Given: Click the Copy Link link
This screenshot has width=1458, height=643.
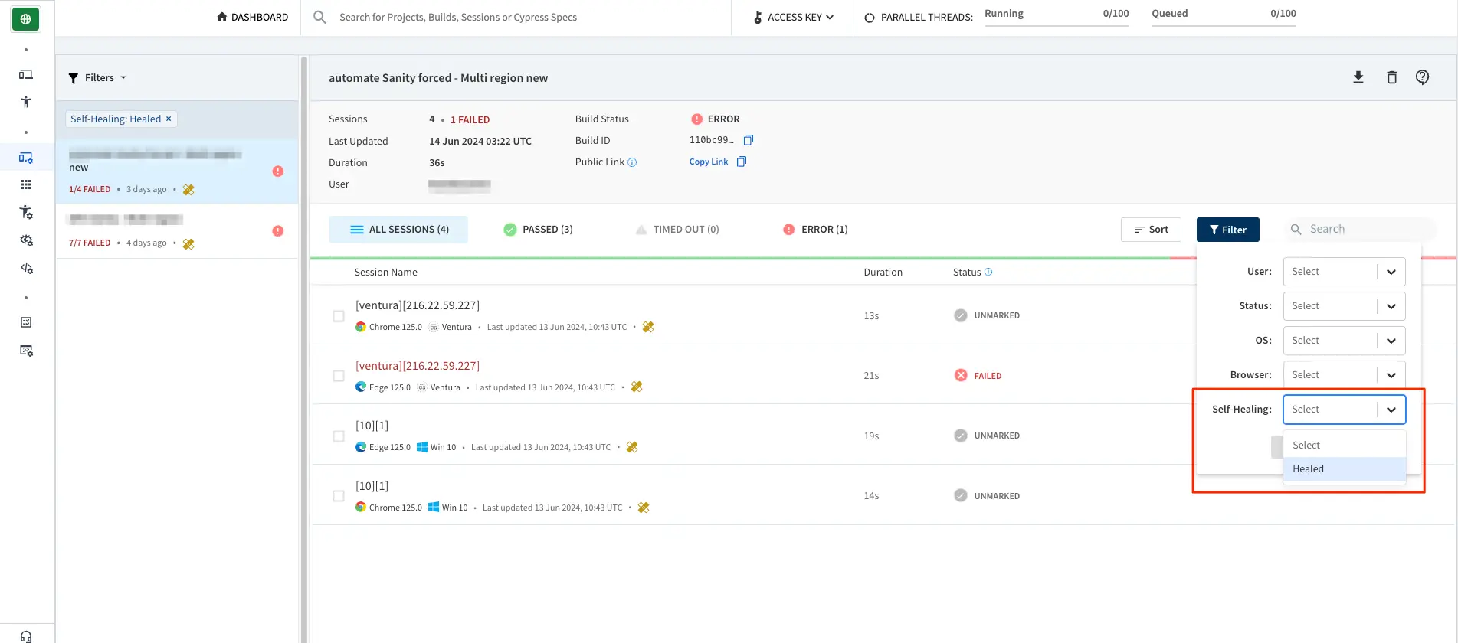Looking at the screenshot, I should click(x=709, y=162).
